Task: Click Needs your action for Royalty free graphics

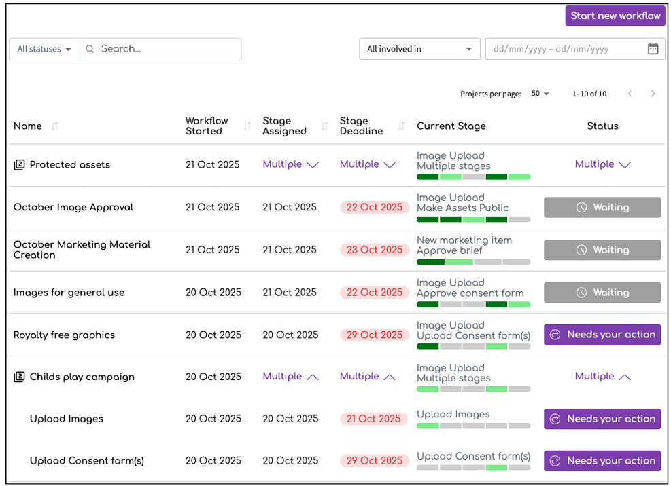Action: [602, 335]
